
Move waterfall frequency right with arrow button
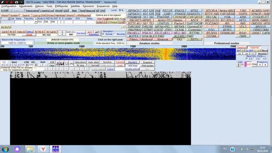(x=265, y=65)
